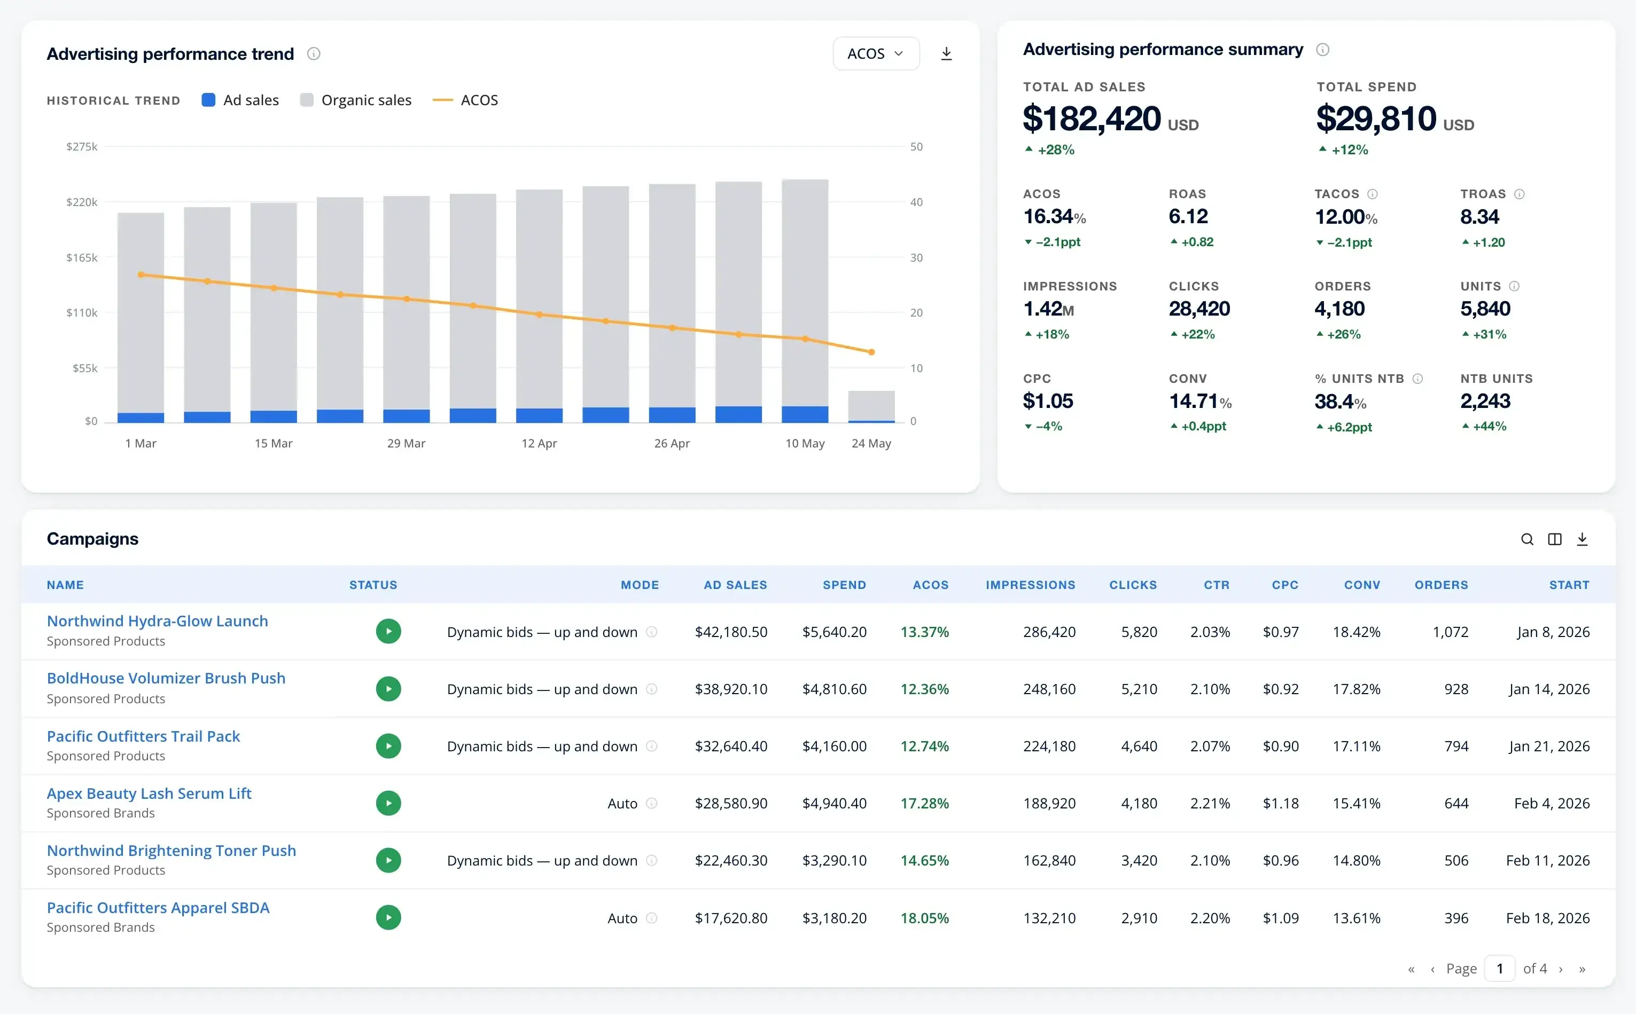Sort campaigns by CTR column
Image resolution: width=1636 pixels, height=1014 pixels.
1217,585
